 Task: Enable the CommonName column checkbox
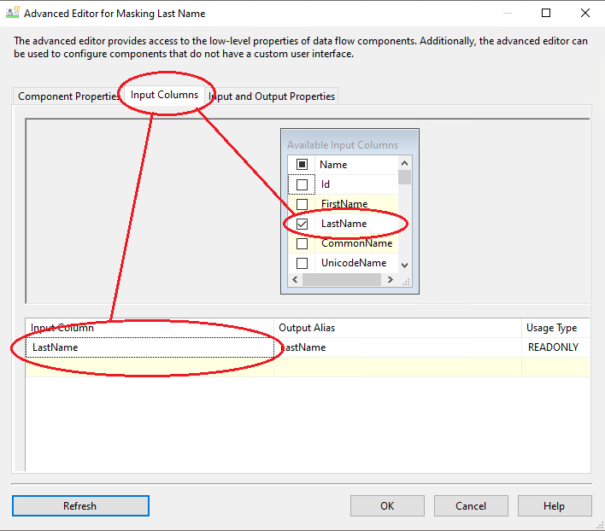tap(302, 243)
